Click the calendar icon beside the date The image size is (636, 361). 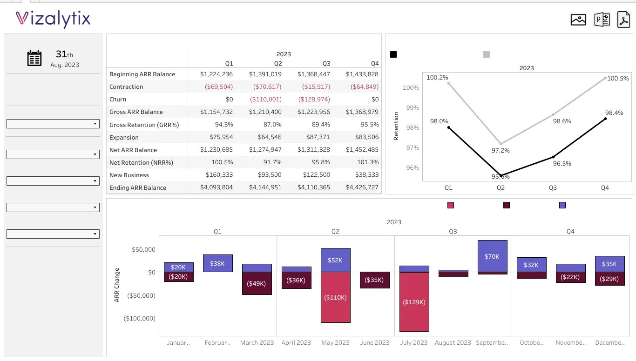(x=34, y=58)
